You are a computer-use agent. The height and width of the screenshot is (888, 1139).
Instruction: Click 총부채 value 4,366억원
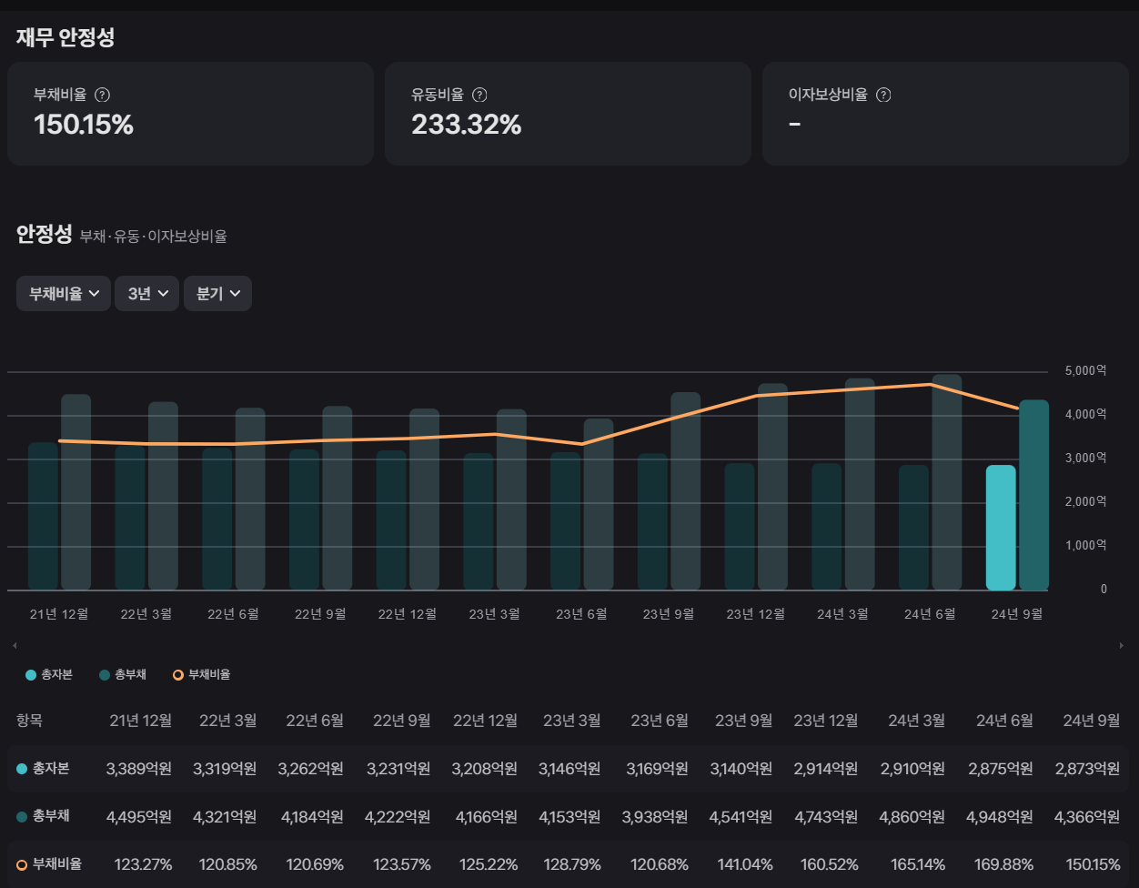pos(1087,817)
